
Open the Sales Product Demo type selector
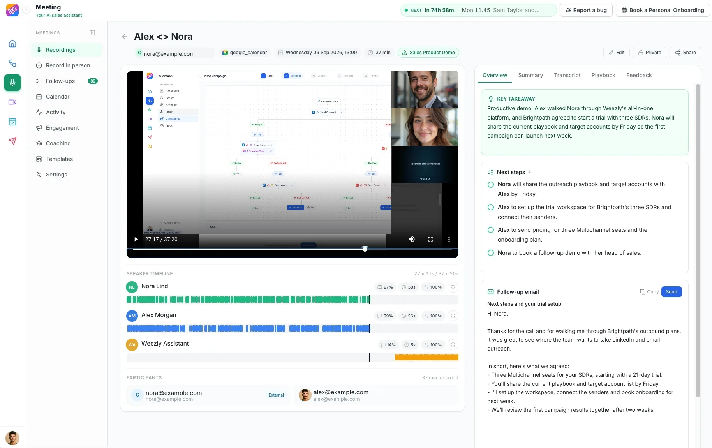tap(428, 53)
